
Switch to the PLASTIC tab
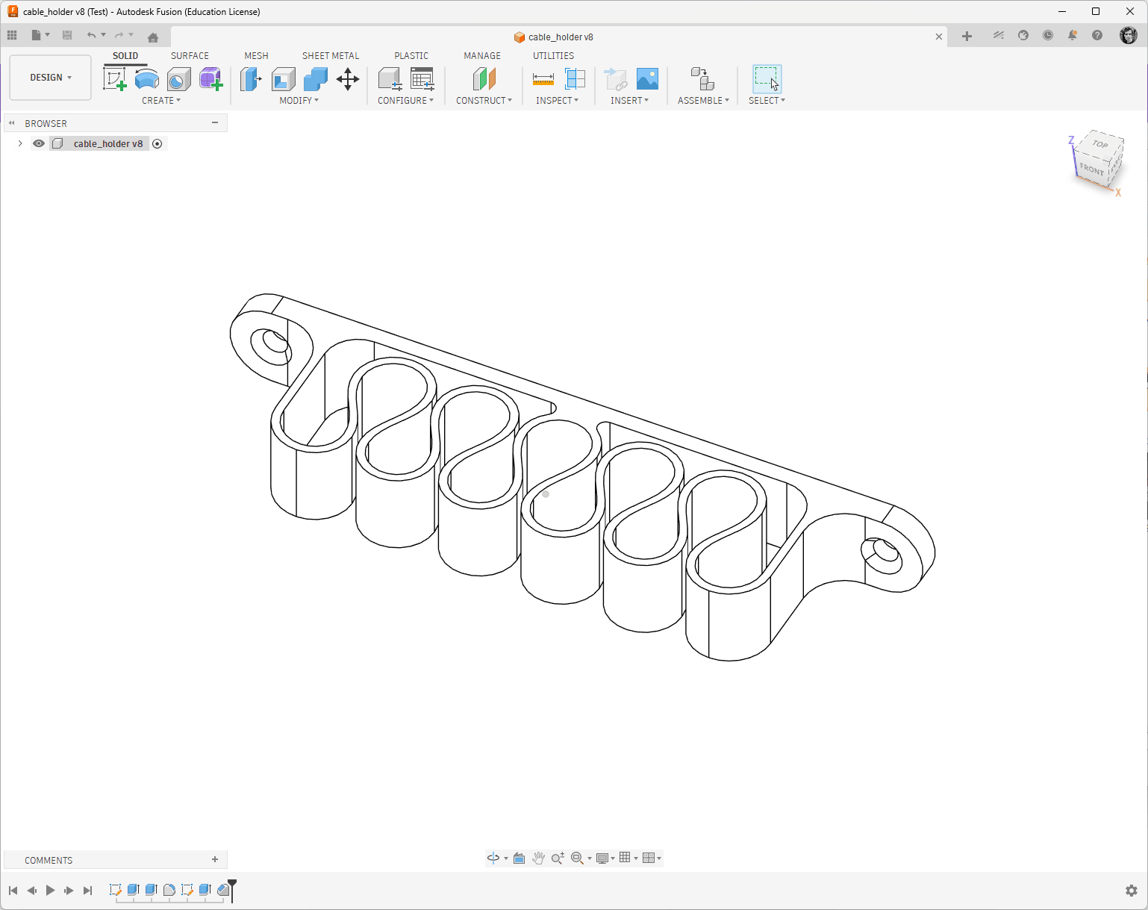(411, 56)
